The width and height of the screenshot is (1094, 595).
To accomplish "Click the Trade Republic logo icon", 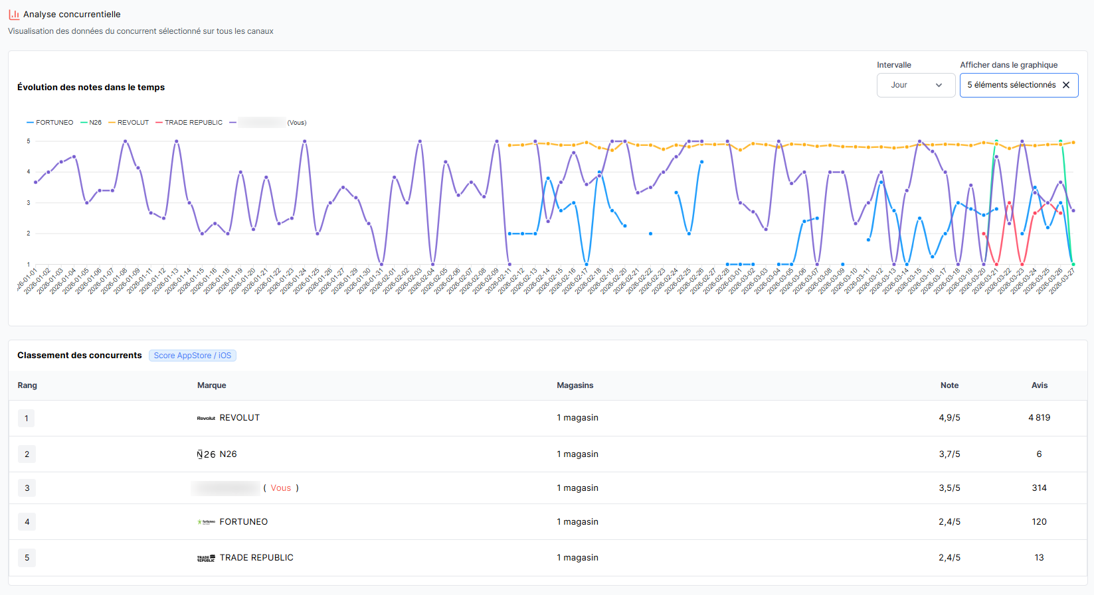I will pyautogui.click(x=206, y=558).
